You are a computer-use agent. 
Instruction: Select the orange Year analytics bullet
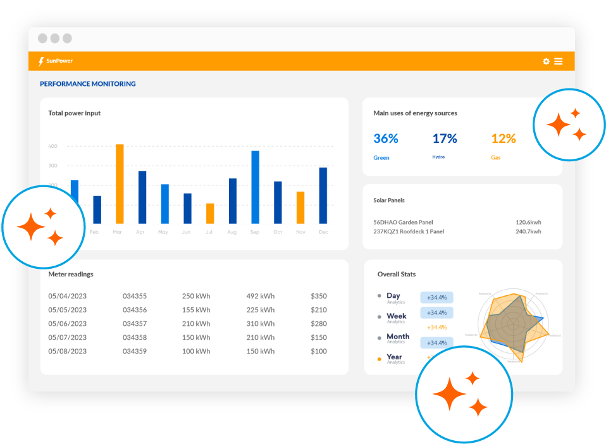pyautogui.click(x=380, y=358)
